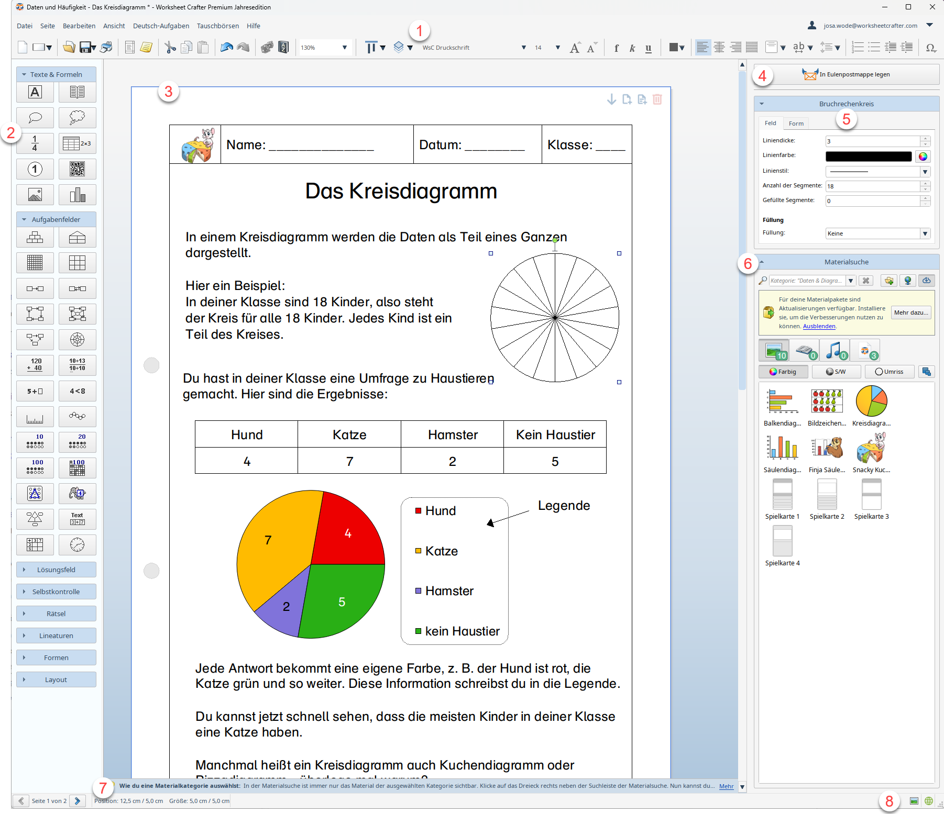Add a QR code element

77,169
